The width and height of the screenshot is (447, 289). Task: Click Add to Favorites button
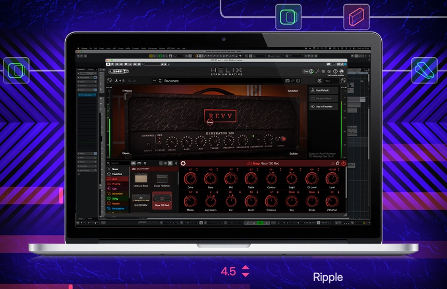[x=323, y=107]
